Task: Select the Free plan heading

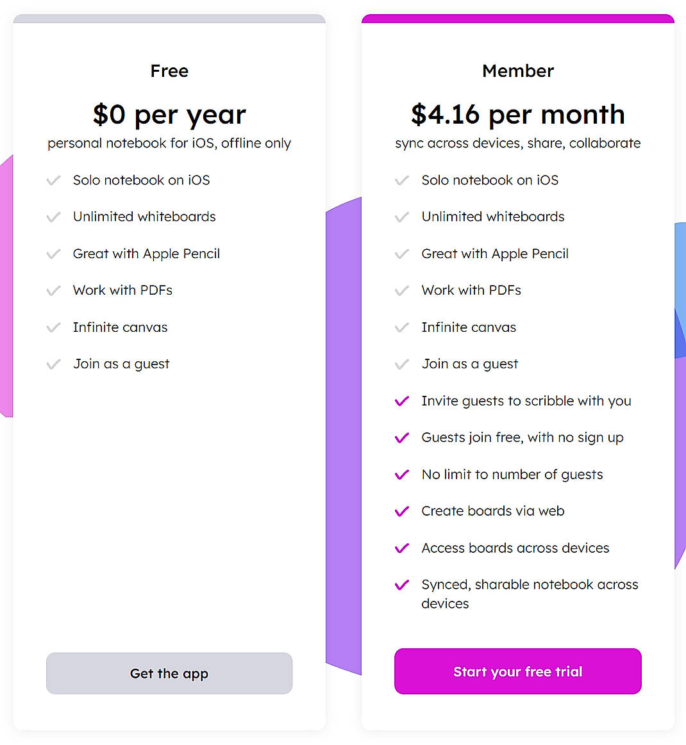Action: (169, 71)
